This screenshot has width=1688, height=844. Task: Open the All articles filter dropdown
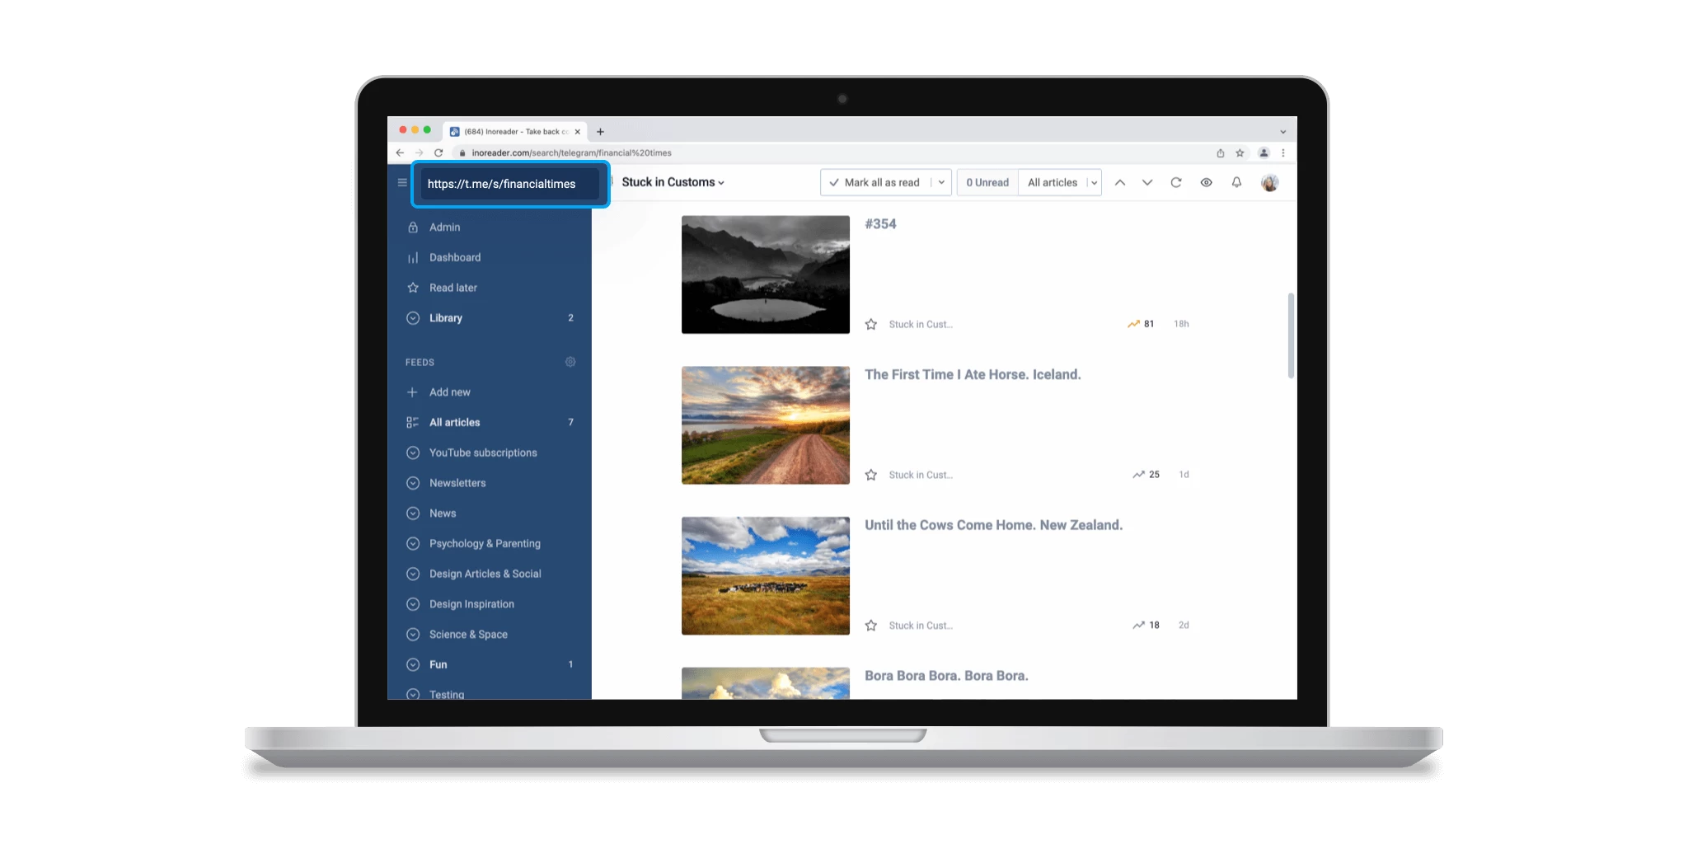(1094, 182)
